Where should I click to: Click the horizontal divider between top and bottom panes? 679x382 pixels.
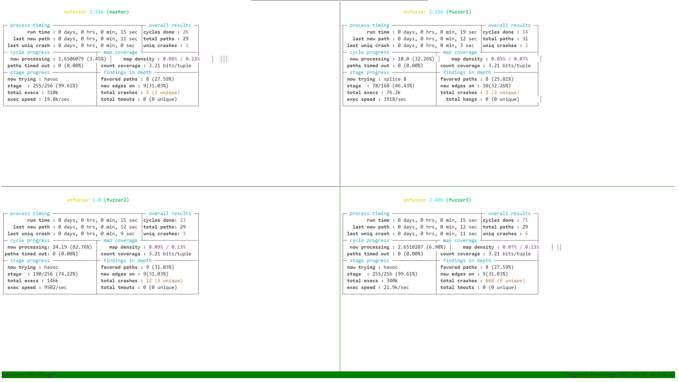click(x=170, y=186)
